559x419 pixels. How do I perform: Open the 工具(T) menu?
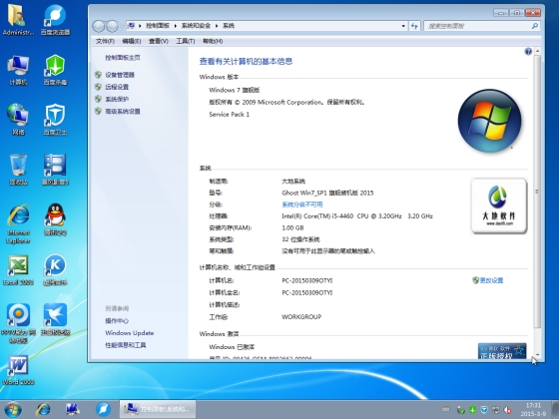click(x=186, y=41)
